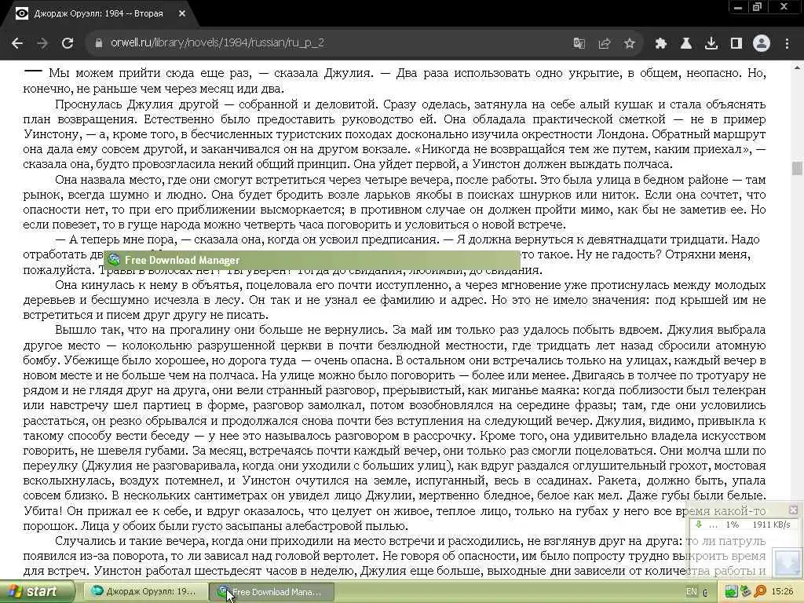Click the browser forward arrow

click(42, 43)
